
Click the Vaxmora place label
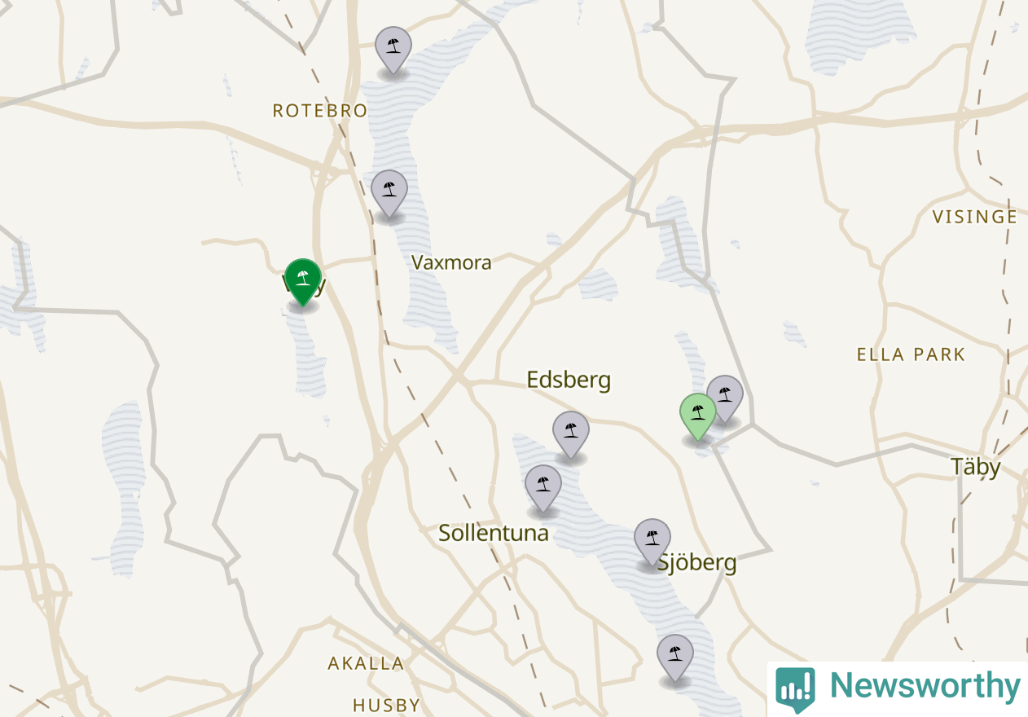tap(451, 262)
